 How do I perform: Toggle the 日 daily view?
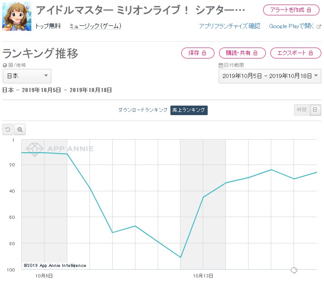315,110
